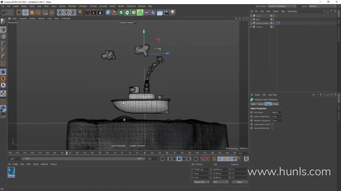Click the Camera object icon
The height and width of the screenshot is (191, 341).
click(166, 12)
